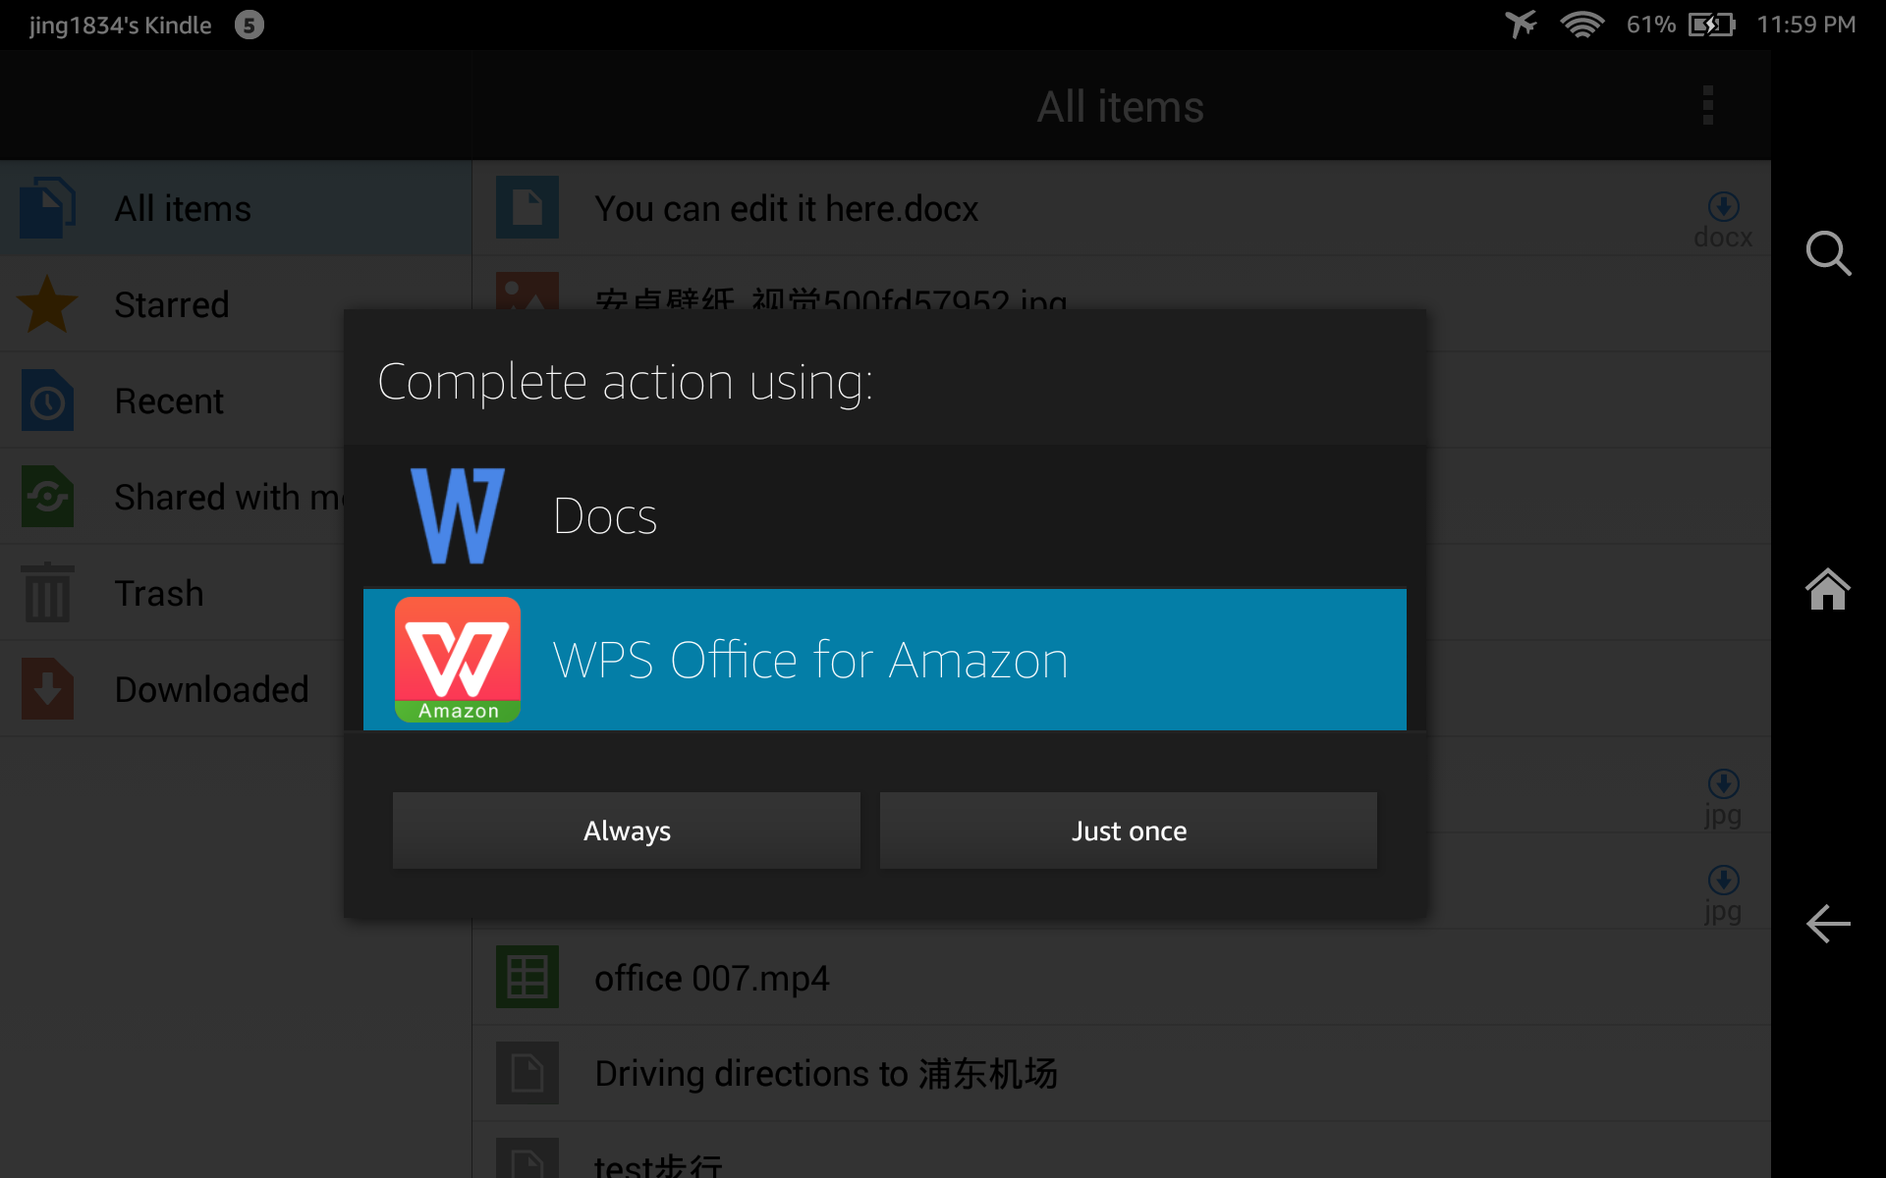Open the overflow menu with three dots

point(1707,105)
